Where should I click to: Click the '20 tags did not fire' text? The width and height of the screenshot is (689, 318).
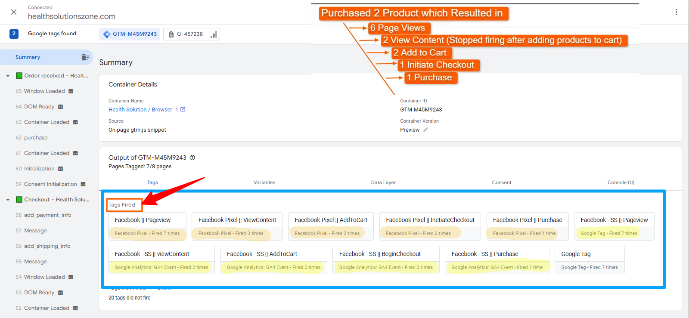pyautogui.click(x=130, y=298)
